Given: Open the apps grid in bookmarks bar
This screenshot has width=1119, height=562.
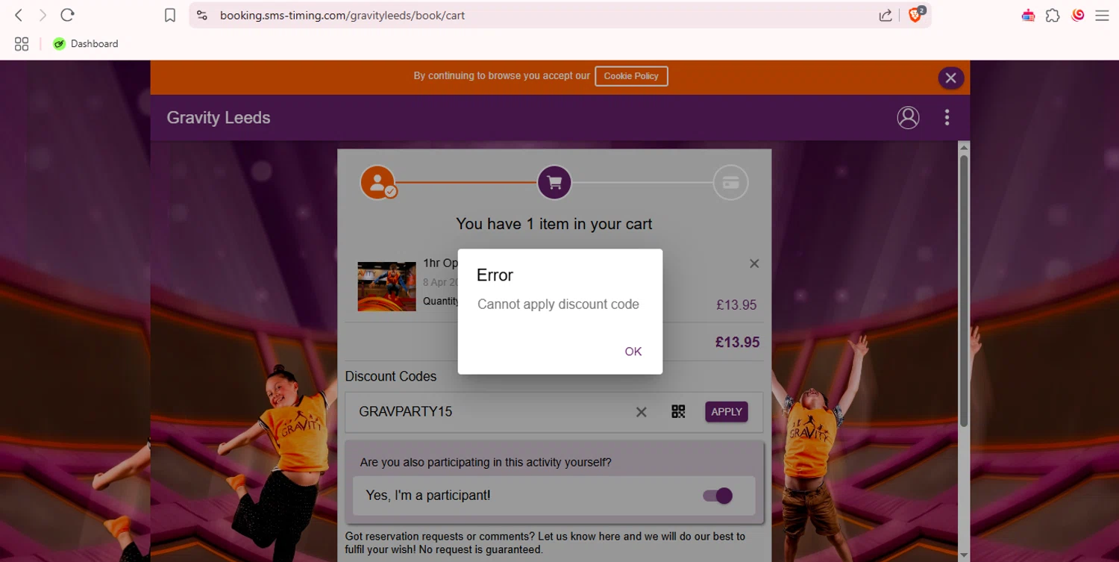Looking at the screenshot, I should [22, 44].
